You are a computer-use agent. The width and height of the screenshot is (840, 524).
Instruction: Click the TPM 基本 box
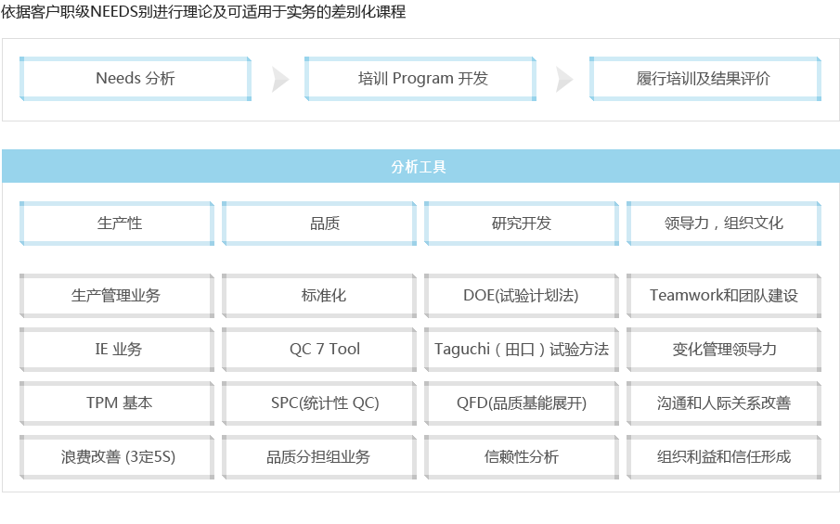(x=117, y=403)
